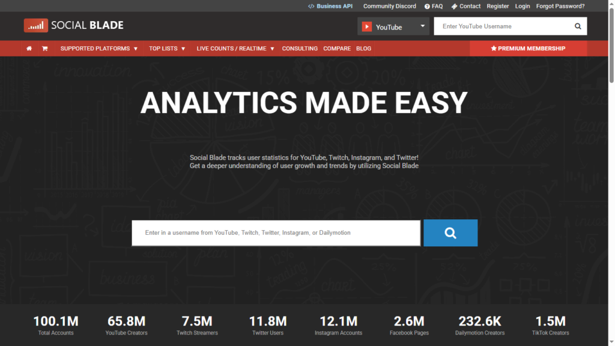Open the Community Discord link
This screenshot has width=615, height=346.
[389, 6]
